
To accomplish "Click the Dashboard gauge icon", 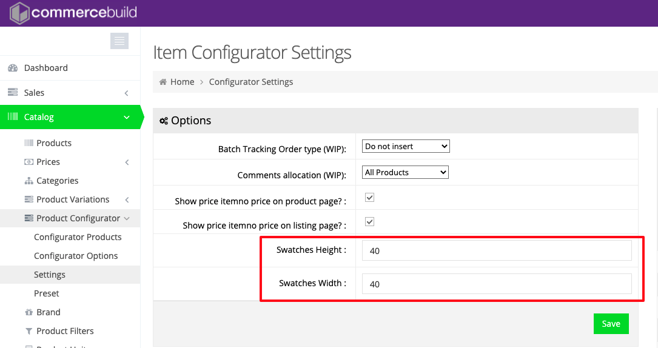I will point(13,68).
